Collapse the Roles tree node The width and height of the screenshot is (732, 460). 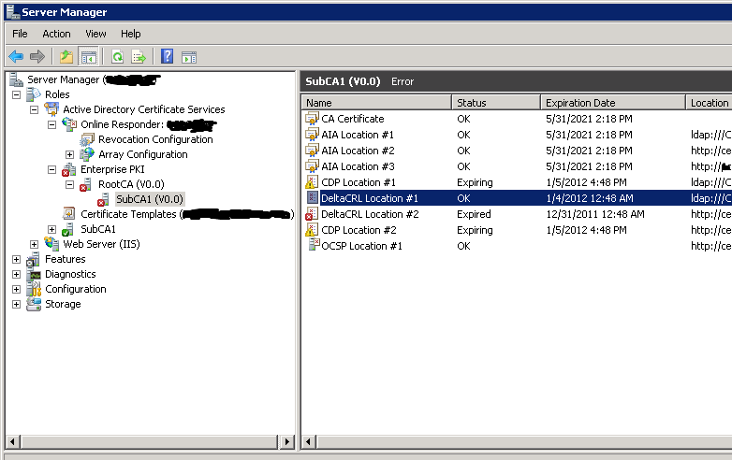pyautogui.click(x=16, y=94)
